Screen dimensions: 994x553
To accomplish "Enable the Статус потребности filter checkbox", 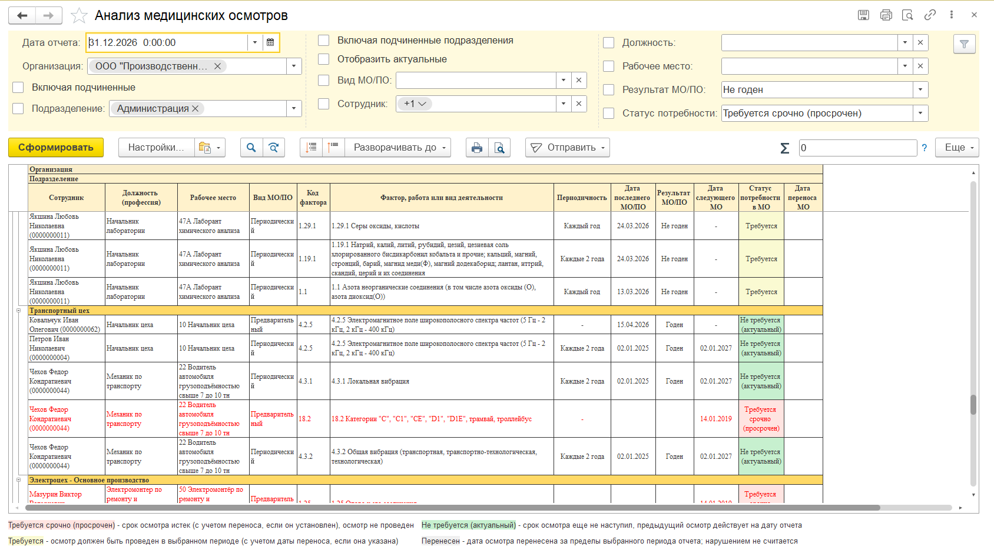I will [609, 114].
